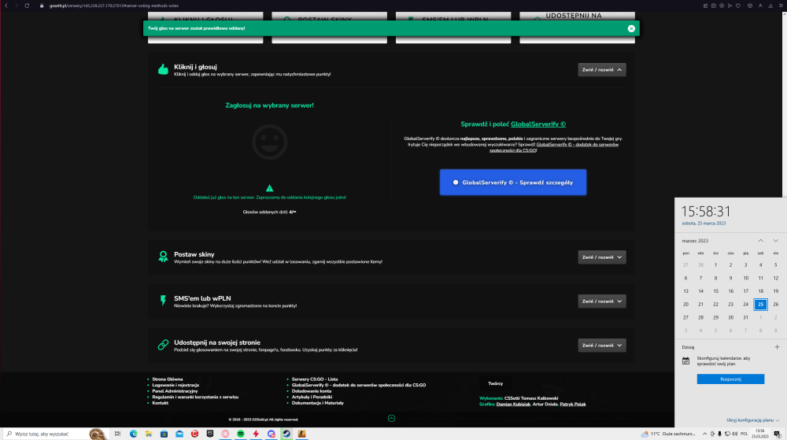Screen dimensions: 787x440
Task: Click the thumbs-up Kliknij i głosuj icon
Action: pyautogui.click(x=163, y=69)
